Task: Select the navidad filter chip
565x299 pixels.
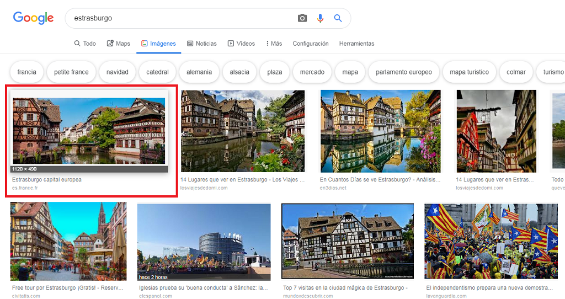Action: tap(118, 72)
